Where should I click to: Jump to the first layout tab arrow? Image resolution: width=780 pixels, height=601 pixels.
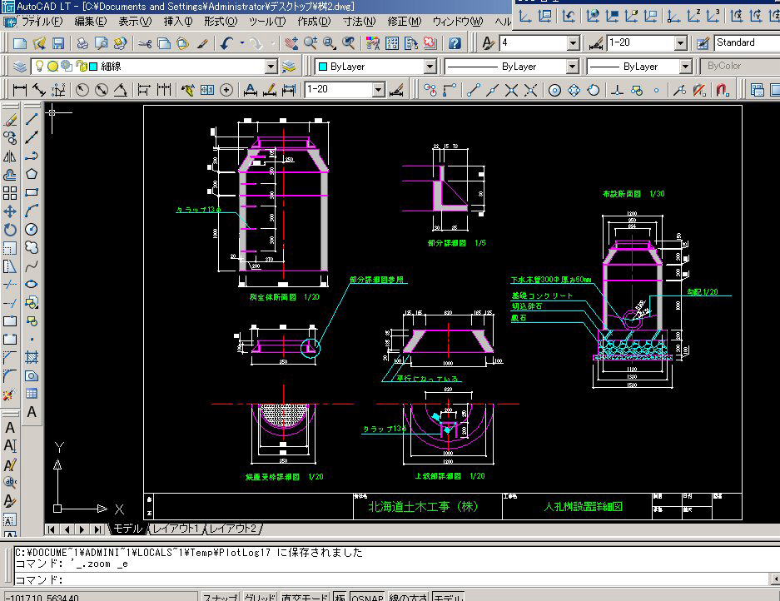tap(51, 529)
